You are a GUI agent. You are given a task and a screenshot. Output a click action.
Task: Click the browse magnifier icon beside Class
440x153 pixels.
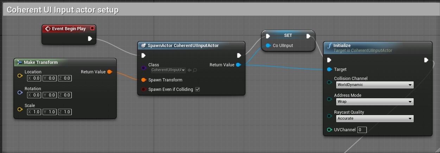pos(195,70)
